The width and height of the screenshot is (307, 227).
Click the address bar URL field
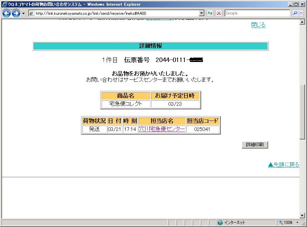[x=117, y=13]
